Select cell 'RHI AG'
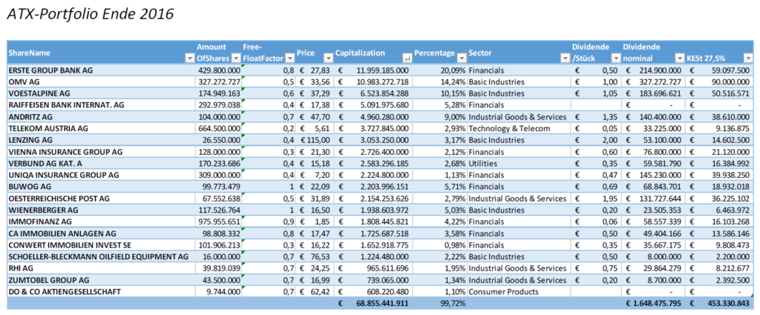 pyautogui.click(x=101, y=268)
